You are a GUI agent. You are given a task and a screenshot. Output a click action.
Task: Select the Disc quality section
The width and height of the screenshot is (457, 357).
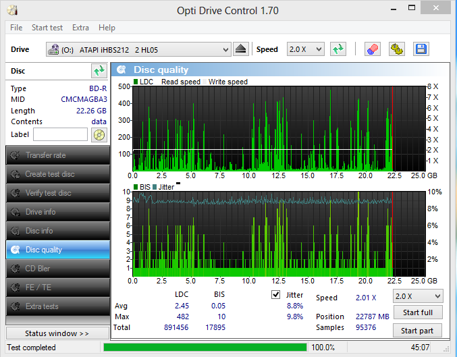(57, 250)
